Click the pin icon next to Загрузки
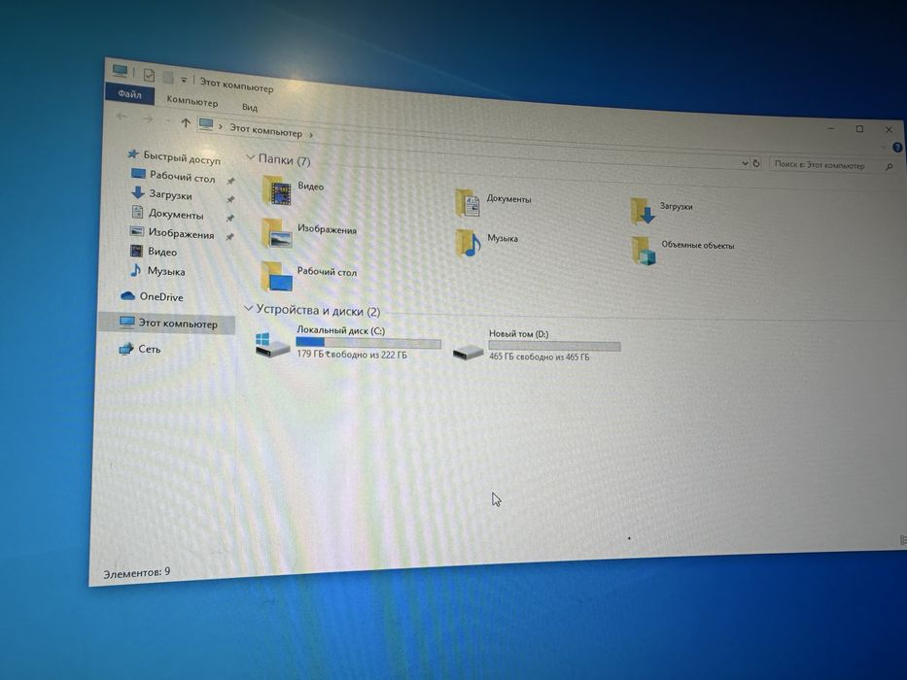Image resolution: width=907 pixels, height=680 pixels. 229,199
